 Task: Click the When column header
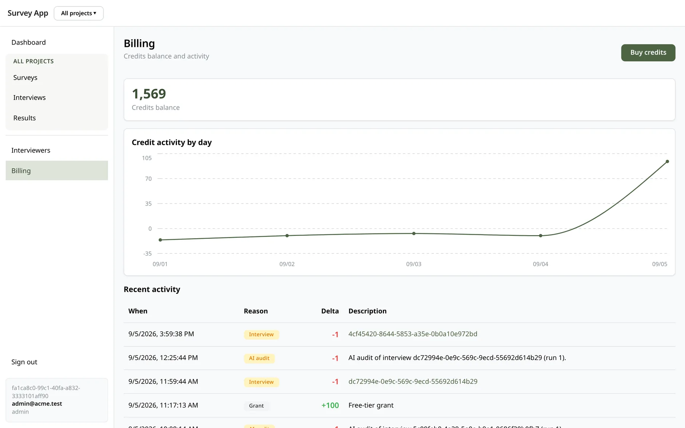[x=138, y=311]
